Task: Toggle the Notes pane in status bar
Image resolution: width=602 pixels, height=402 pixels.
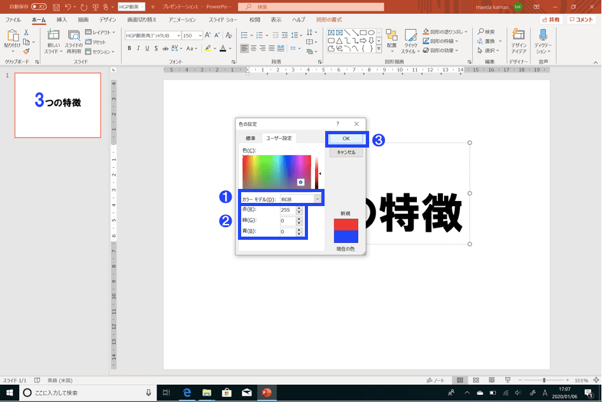Action: click(x=435, y=380)
